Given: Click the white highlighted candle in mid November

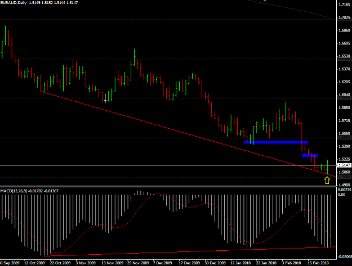Looking at the screenshot, I should coord(105,98).
